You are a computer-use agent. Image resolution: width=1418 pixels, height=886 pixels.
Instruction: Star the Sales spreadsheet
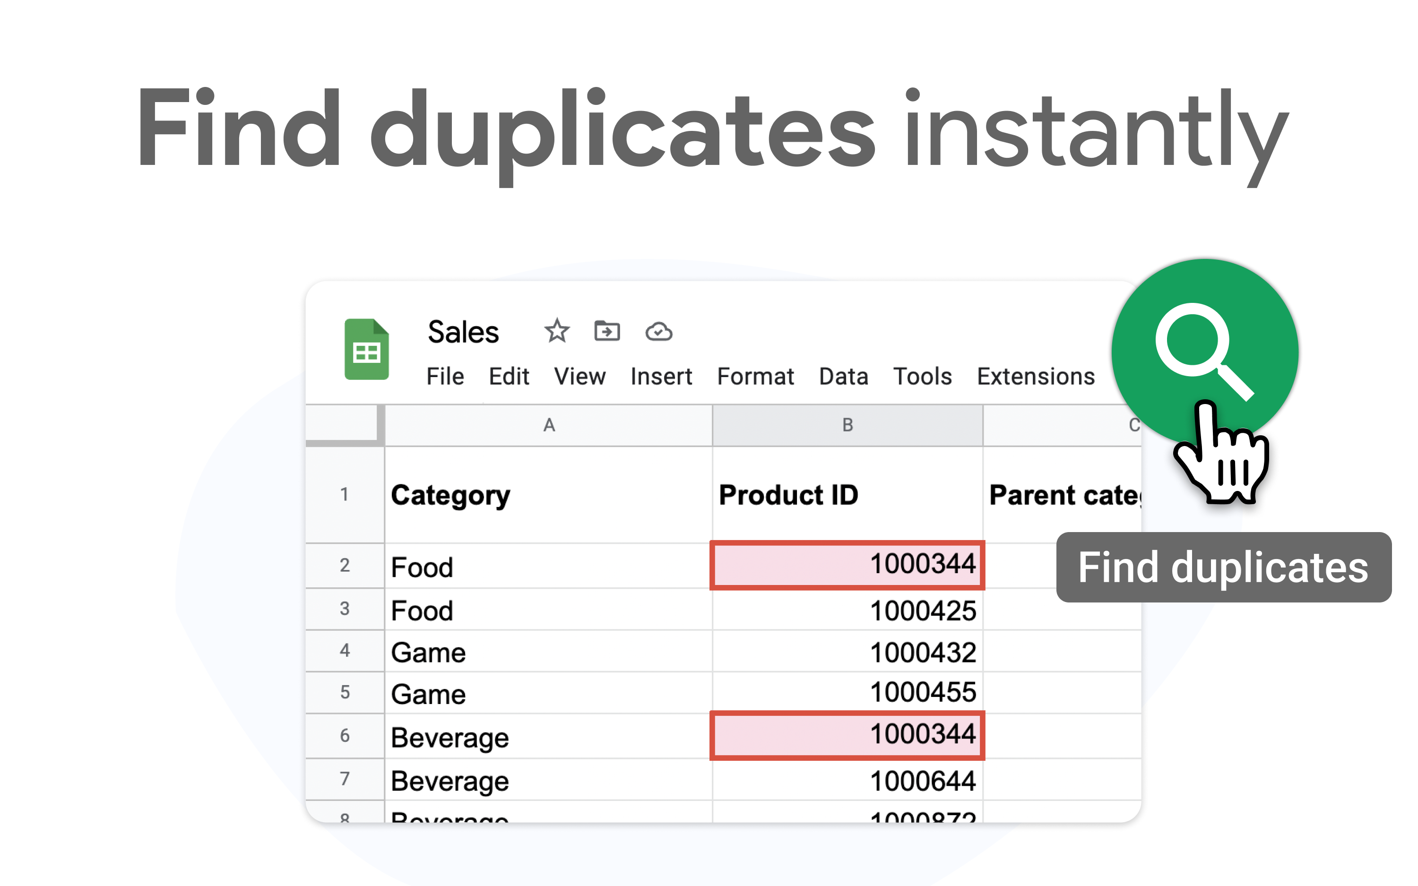555,331
